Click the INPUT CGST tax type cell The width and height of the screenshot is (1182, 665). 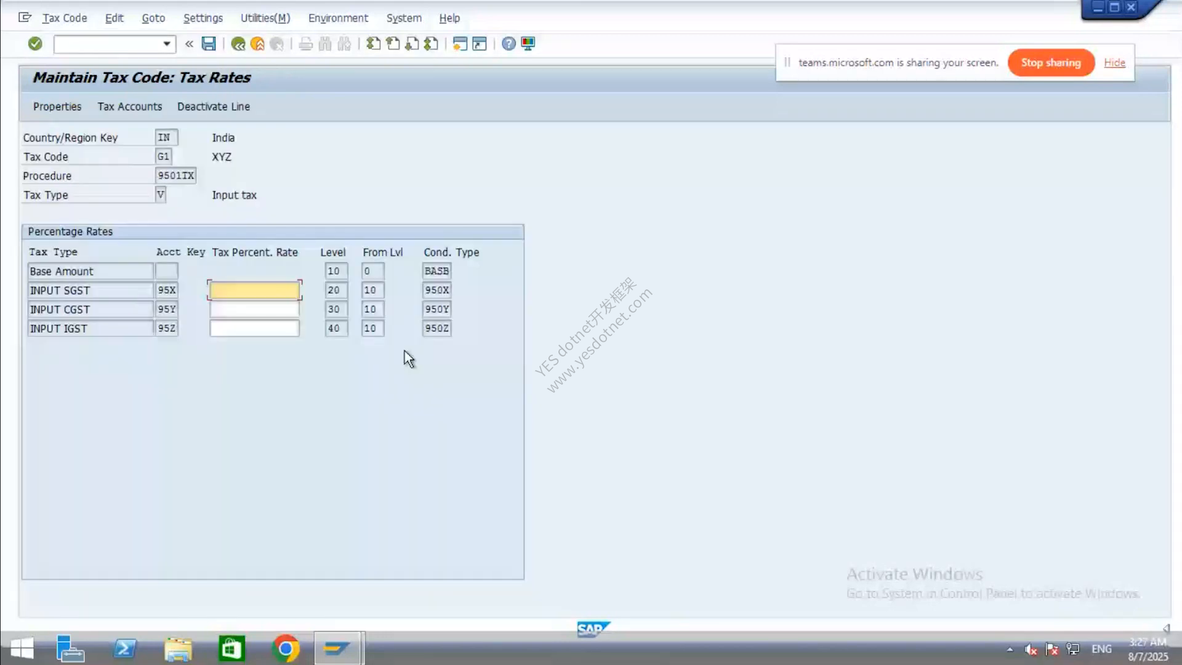(x=90, y=309)
